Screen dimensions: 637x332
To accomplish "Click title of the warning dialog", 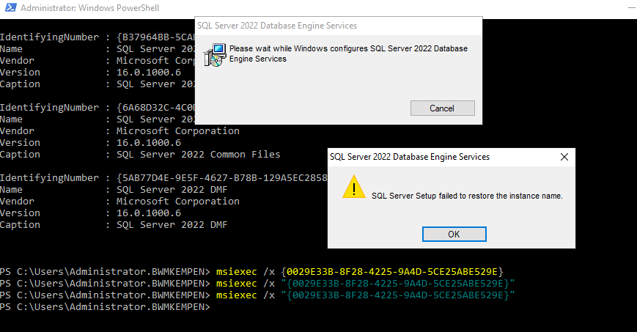I will pos(410,157).
